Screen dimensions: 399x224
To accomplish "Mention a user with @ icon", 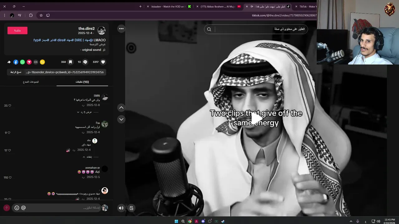I will point(23,208).
